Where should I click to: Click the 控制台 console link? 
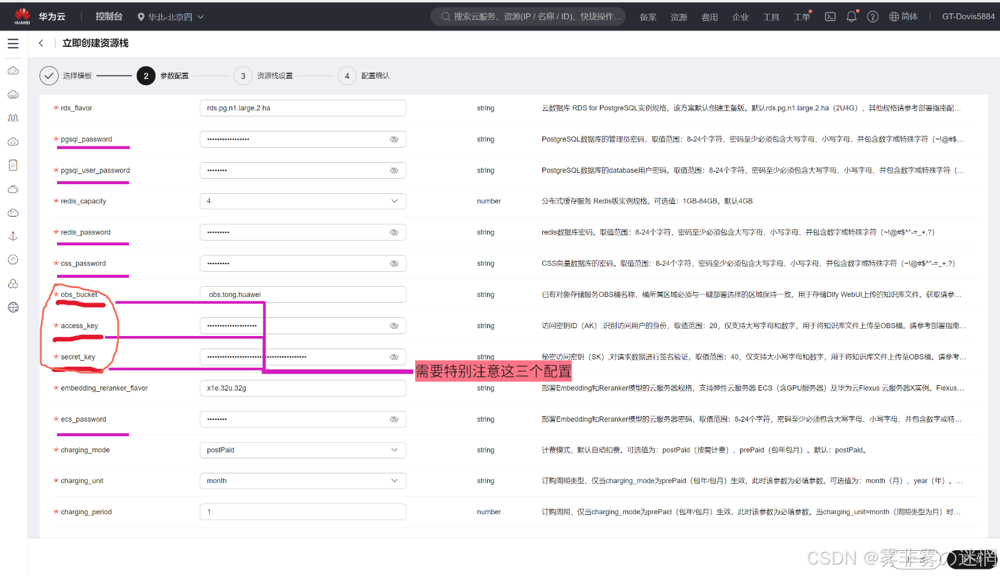click(x=109, y=17)
